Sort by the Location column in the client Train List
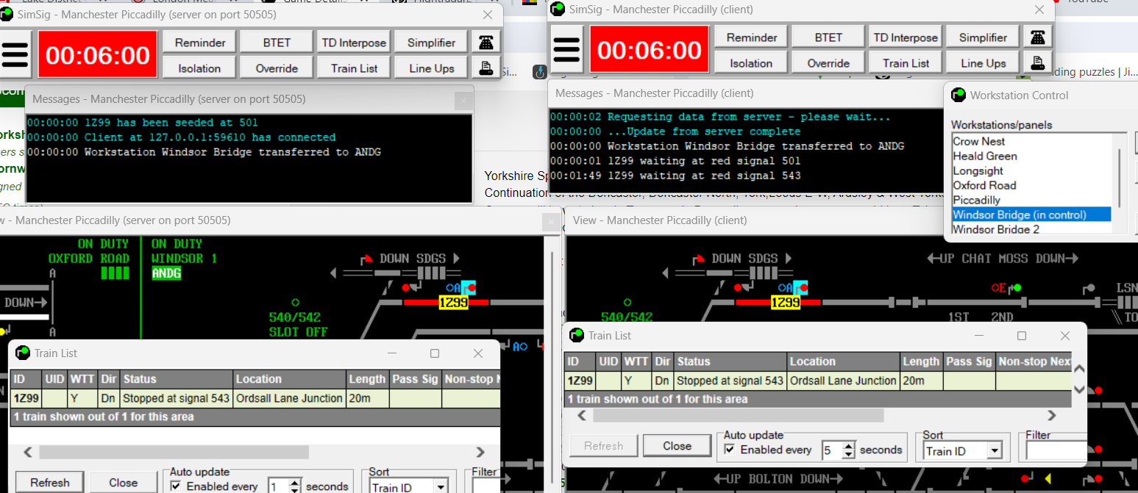 [x=844, y=361]
